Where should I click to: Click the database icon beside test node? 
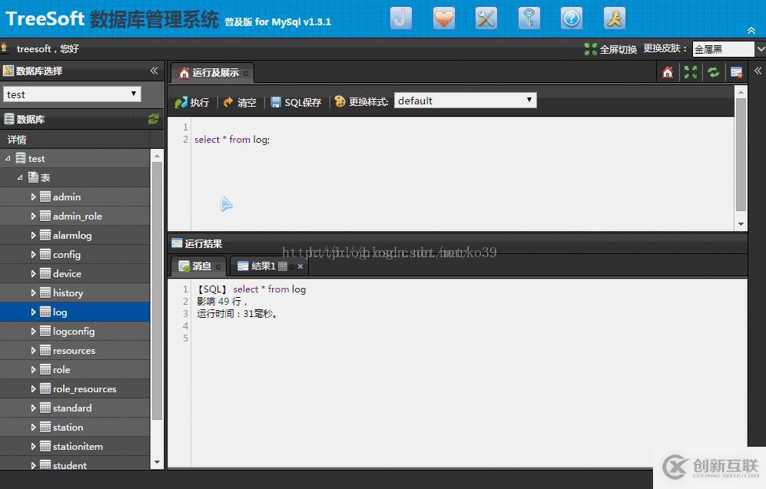21,158
